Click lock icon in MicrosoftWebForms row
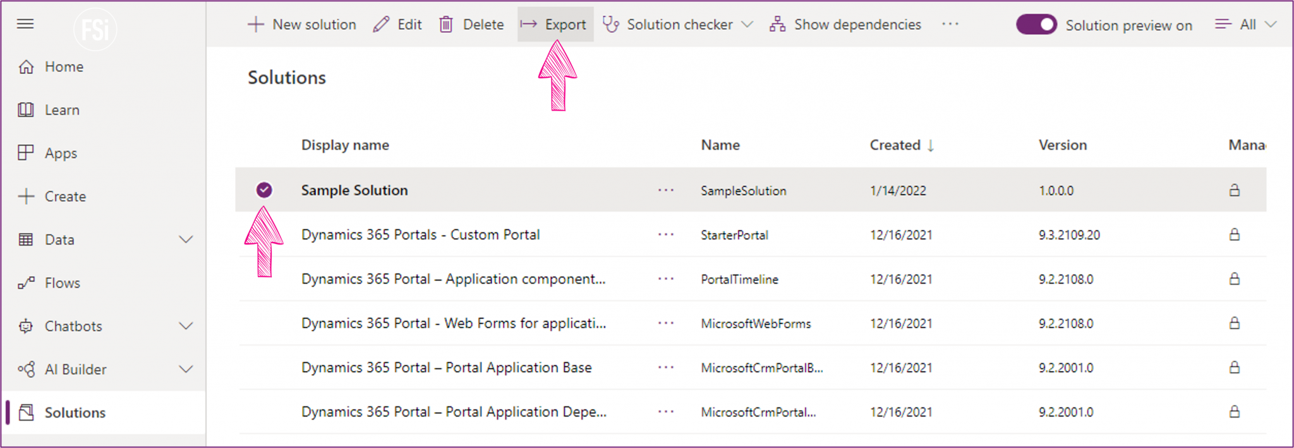The image size is (1294, 448). click(1235, 323)
